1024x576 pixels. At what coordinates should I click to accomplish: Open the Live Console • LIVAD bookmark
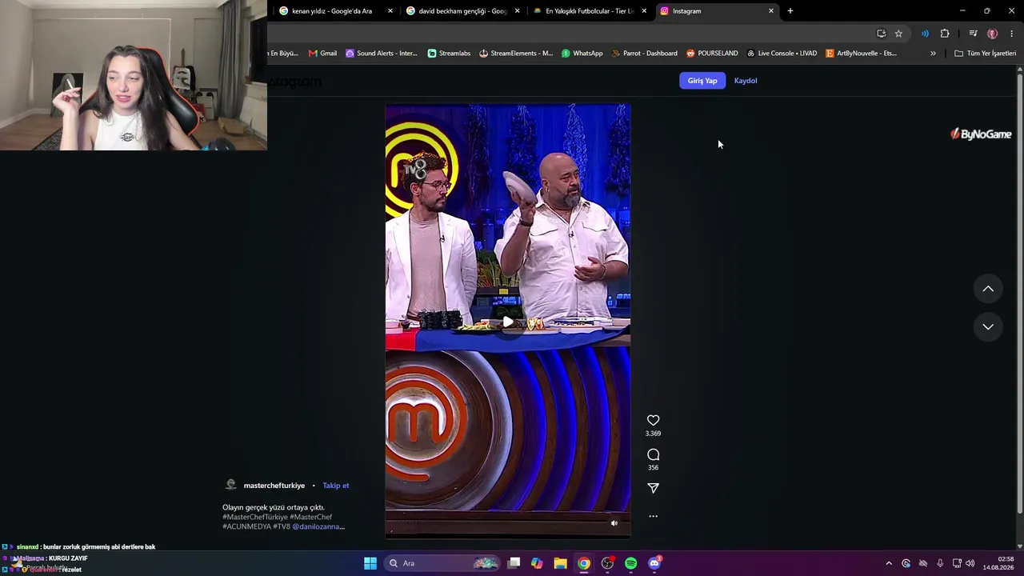782,54
